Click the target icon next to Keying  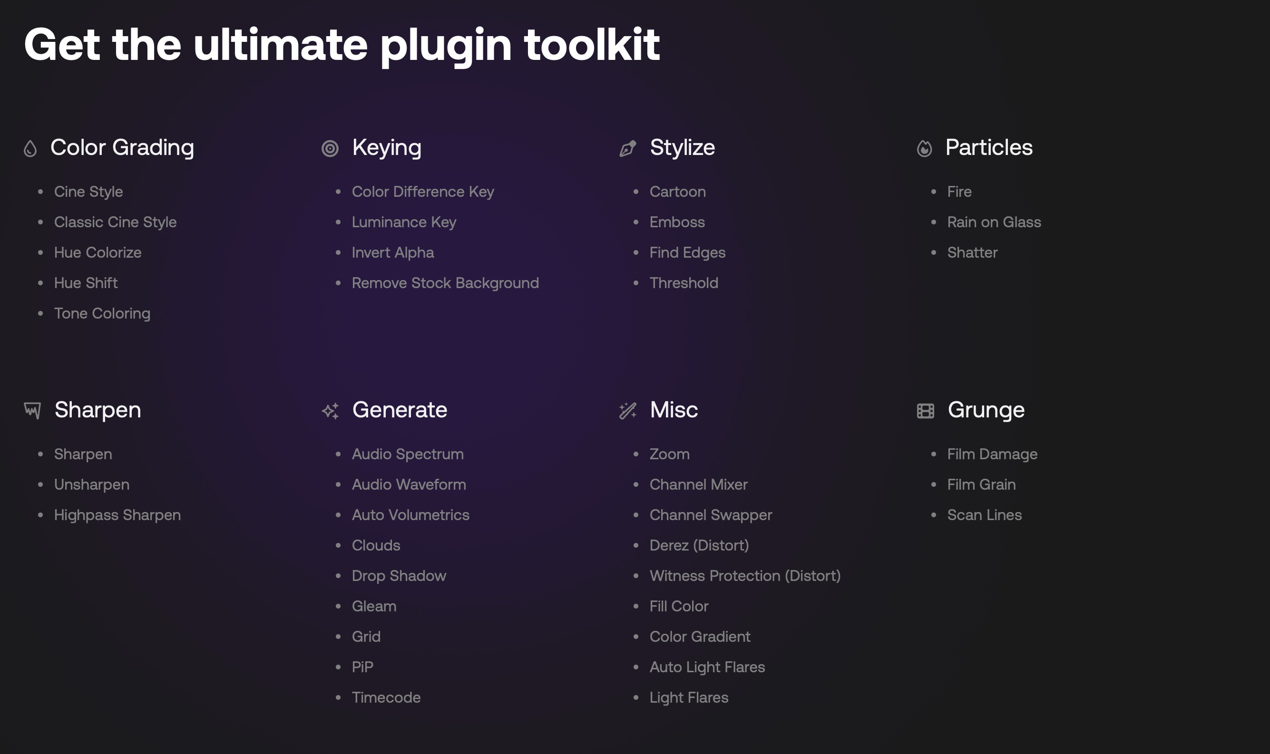(x=330, y=148)
